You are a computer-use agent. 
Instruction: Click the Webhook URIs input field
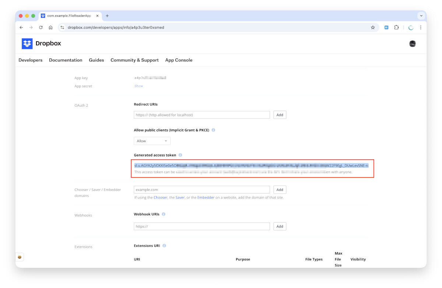201,226
